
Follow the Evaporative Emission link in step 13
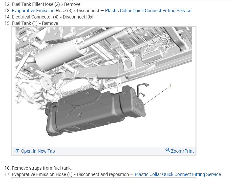click(33, 11)
